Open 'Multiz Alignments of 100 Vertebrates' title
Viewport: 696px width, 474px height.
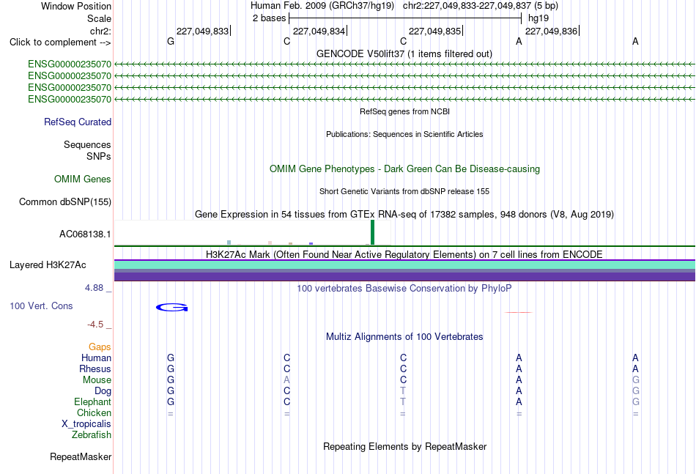point(404,336)
